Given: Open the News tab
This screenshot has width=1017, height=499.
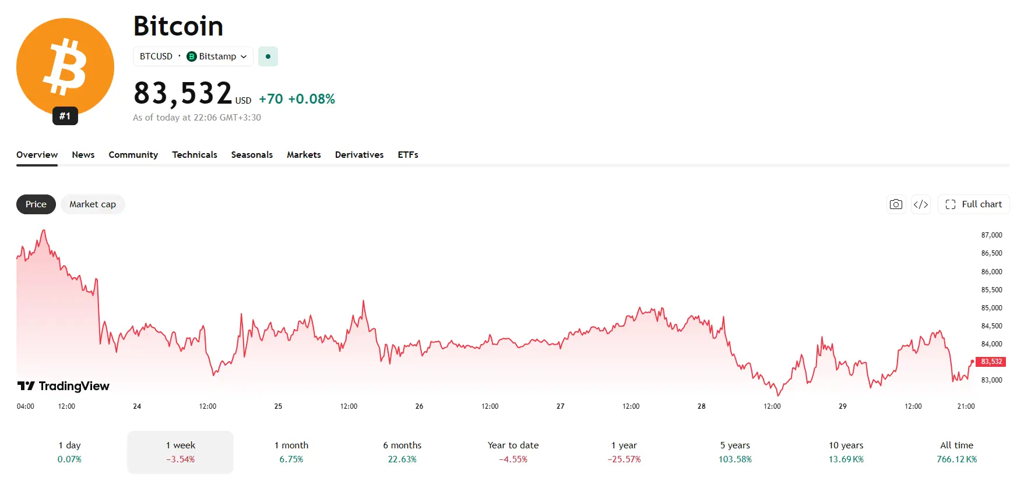Looking at the screenshot, I should pyautogui.click(x=83, y=155).
